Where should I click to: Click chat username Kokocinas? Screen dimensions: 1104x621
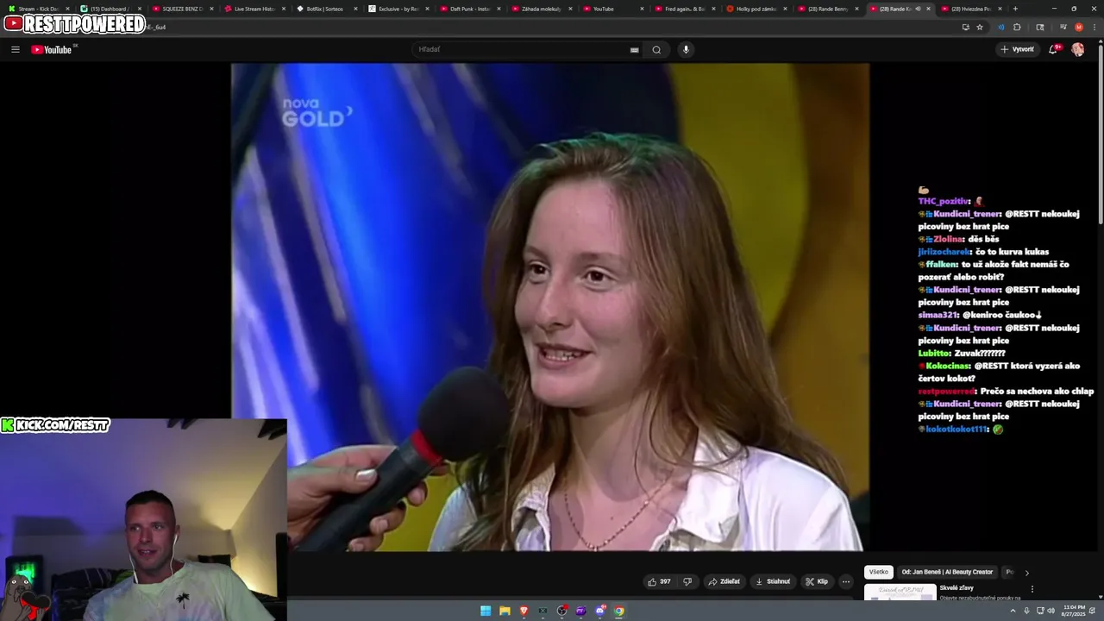coord(948,366)
